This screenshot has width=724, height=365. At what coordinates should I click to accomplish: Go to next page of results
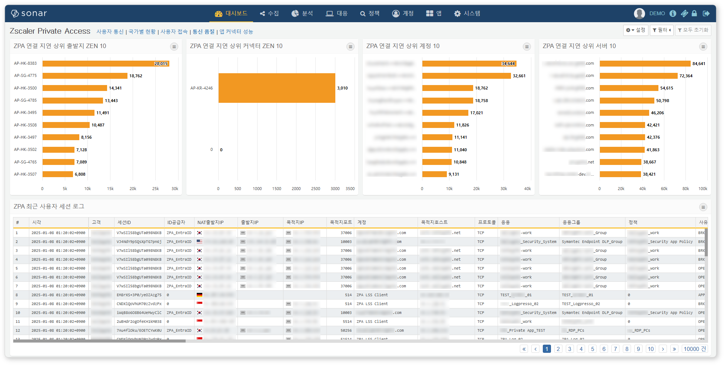point(663,349)
